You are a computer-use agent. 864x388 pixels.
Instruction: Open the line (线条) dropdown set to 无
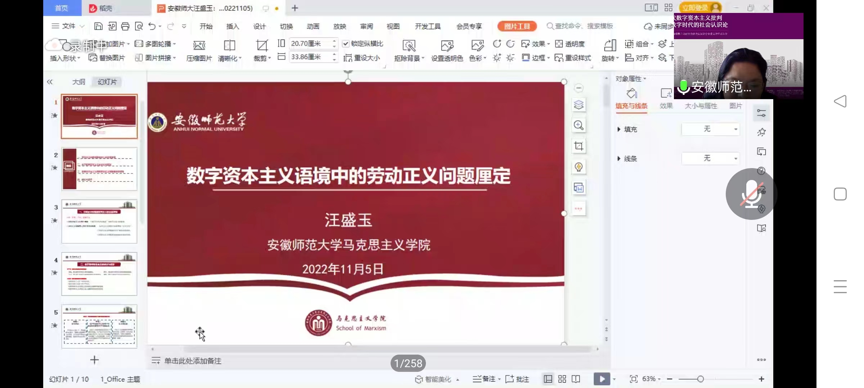pyautogui.click(x=710, y=158)
